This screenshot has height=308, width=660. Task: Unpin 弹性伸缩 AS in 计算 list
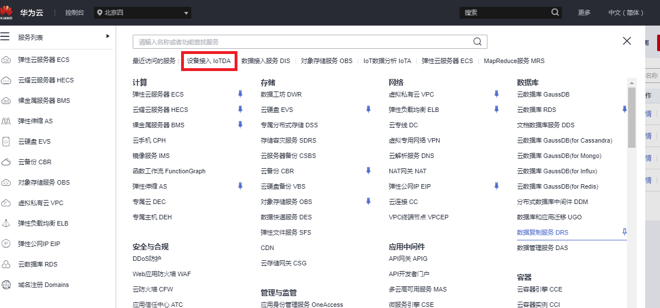pyautogui.click(x=240, y=186)
